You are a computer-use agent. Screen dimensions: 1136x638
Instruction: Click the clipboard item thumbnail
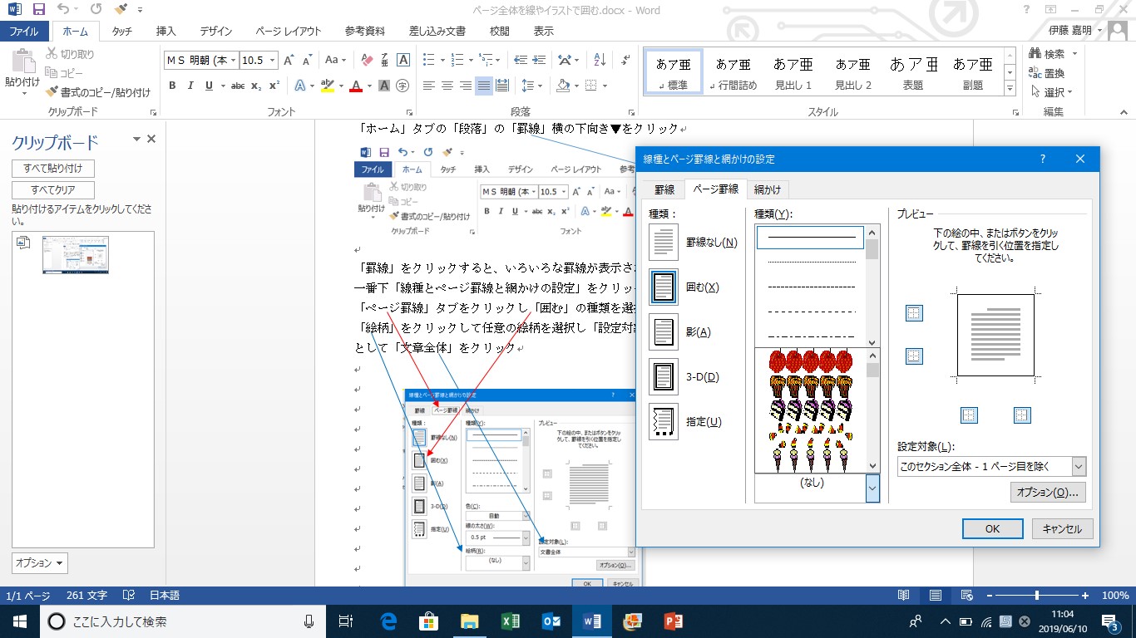pyautogui.click(x=76, y=255)
